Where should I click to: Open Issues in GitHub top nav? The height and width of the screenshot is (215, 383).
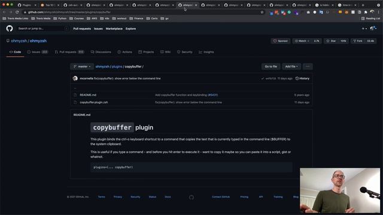click(98, 29)
